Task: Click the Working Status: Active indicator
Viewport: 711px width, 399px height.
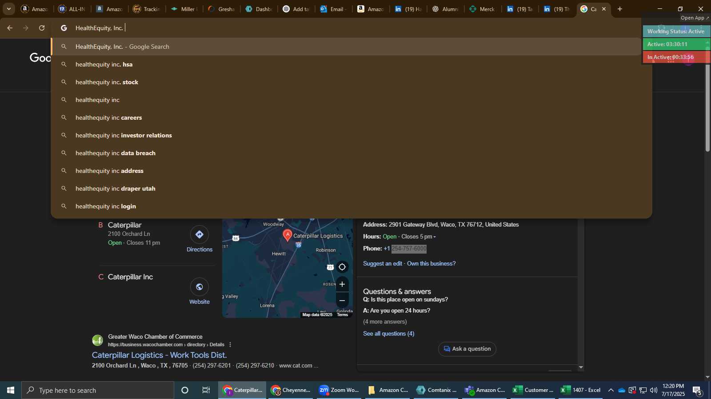Action: [x=676, y=31]
